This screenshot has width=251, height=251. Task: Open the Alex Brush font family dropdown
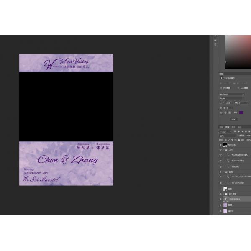tap(232, 94)
